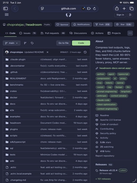View + 151 releases link

[103, 179]
